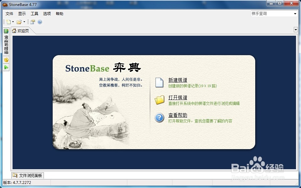Click the green arrow sidebar icon

6,67
